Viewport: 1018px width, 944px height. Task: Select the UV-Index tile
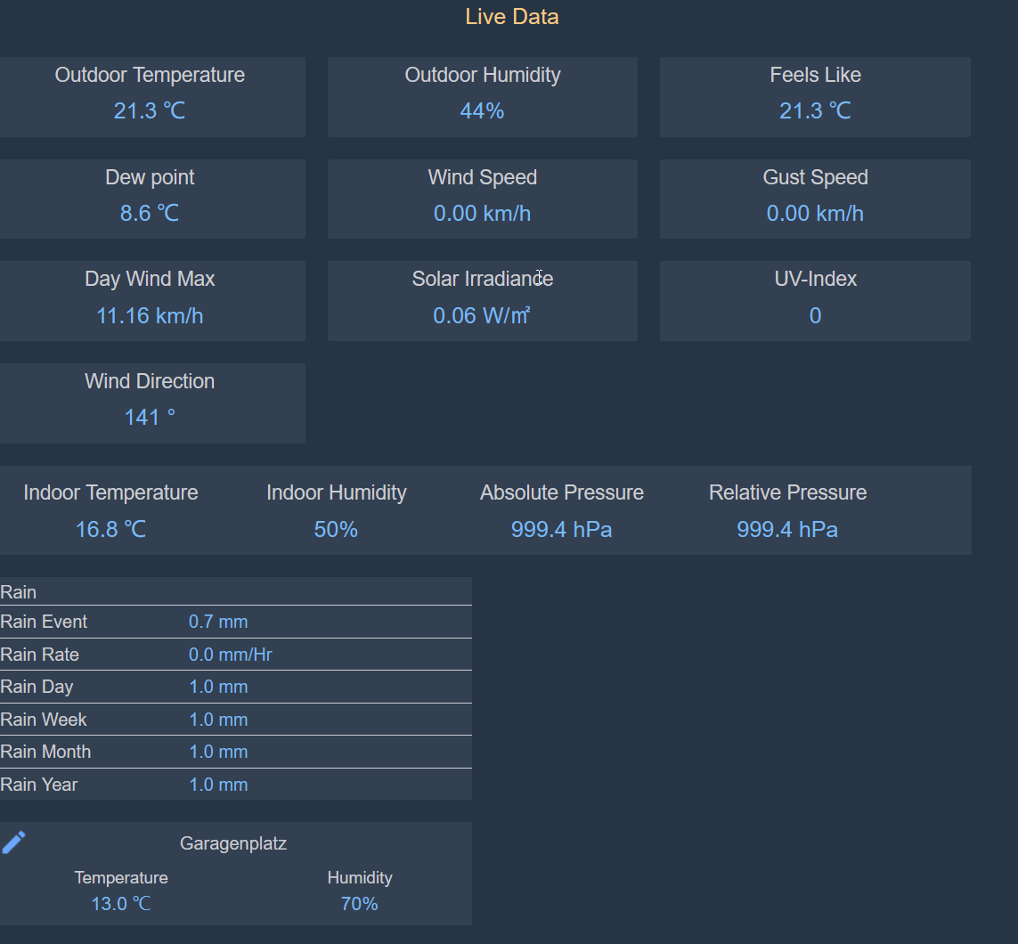click(x=814, y=300)
